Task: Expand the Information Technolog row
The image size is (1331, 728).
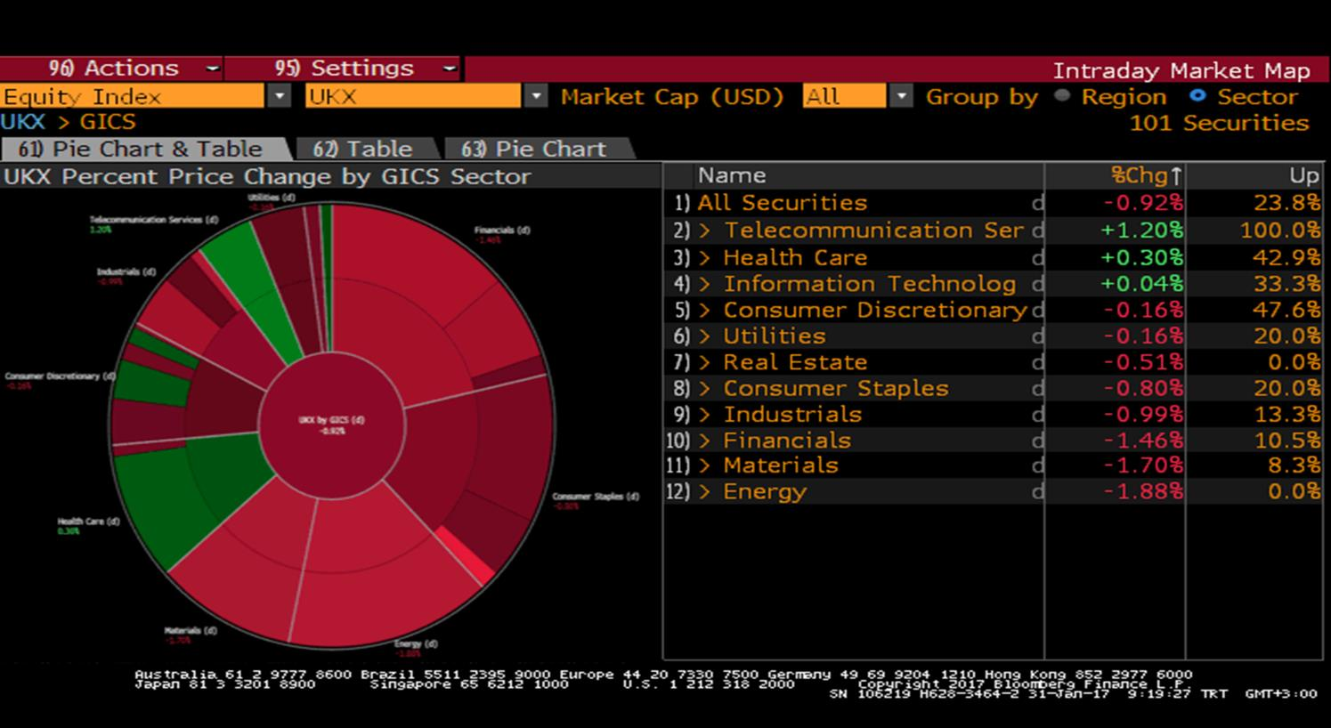Action: point(704,284)
